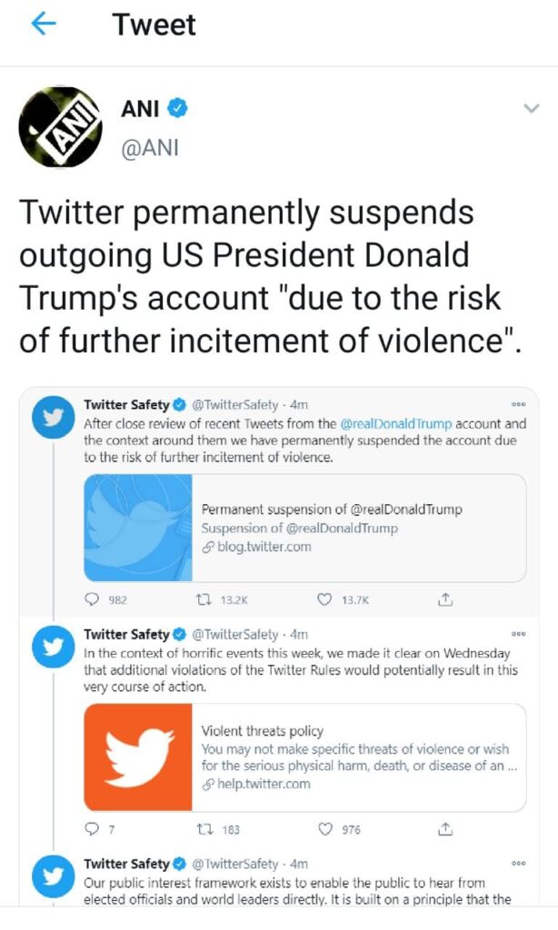Reply to the tweet with 7 replies
Screen dimensions: 558x930
pos(92,829)
